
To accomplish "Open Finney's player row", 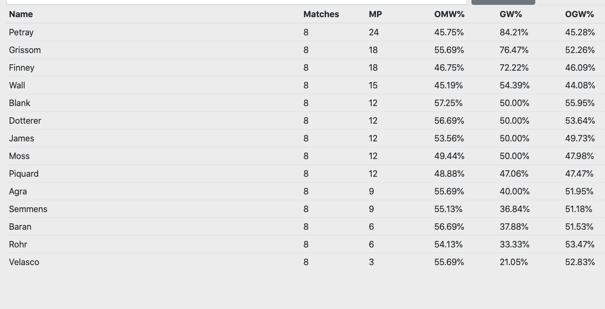I will 21,67.
